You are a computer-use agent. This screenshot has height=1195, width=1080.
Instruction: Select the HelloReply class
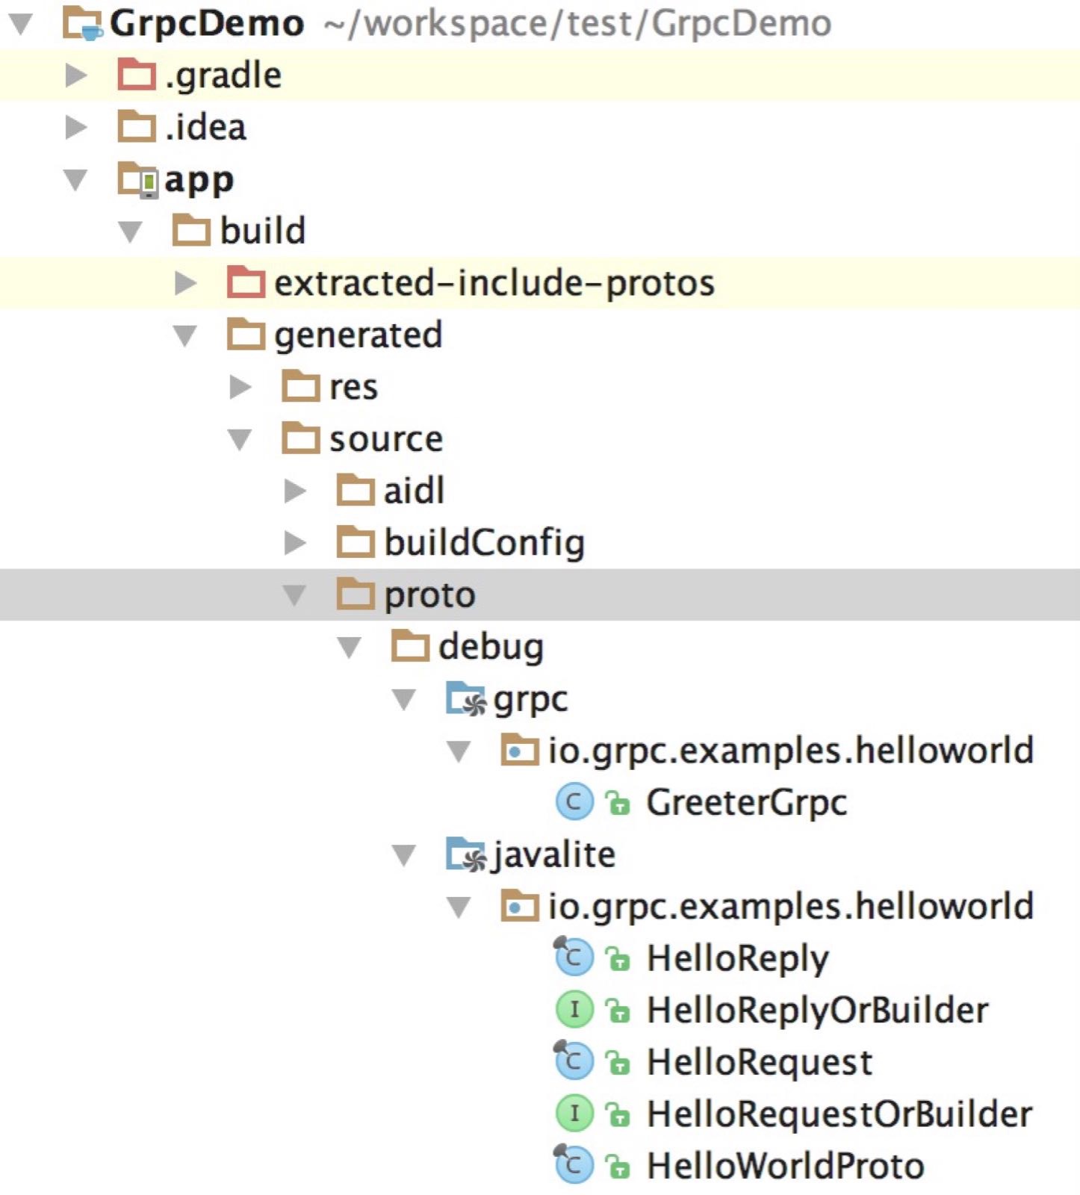tap(737, 958)
